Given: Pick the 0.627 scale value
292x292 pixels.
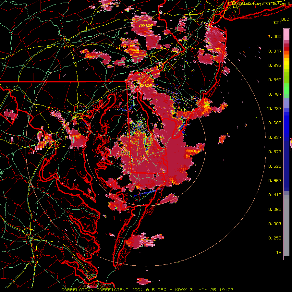Looking at the screenshot, I should pos(275,138).
